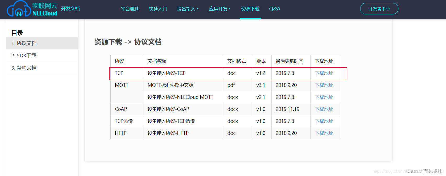Select 1. 协议文档 in sidebar
The width and height of the screenshot is (446, 176).
tap(42, 43)
